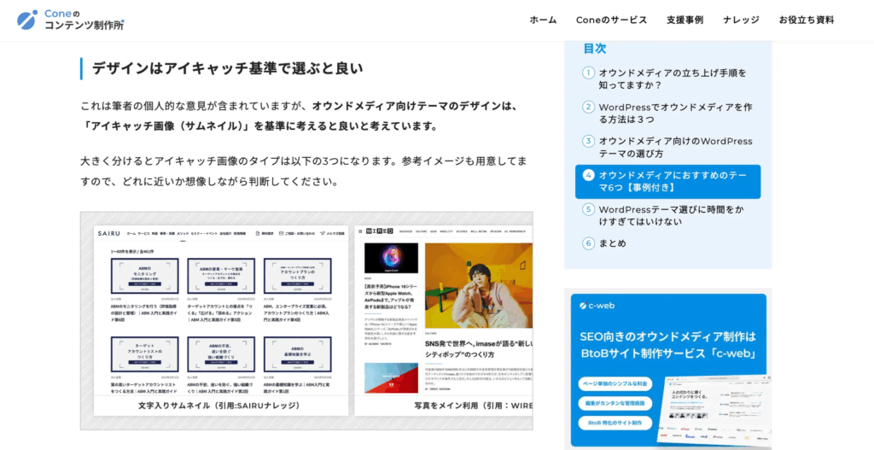
Task: Click the SNS発で世界へ article title
Action: pos(478,349)
